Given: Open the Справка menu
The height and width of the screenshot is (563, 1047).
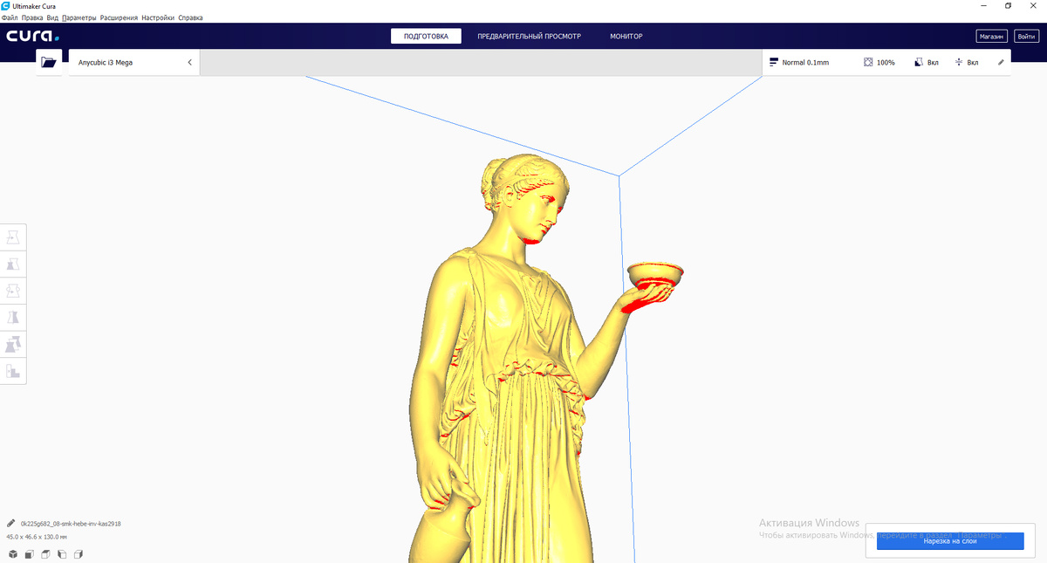Looking at the screenshot, I should (x=190, y=17).
